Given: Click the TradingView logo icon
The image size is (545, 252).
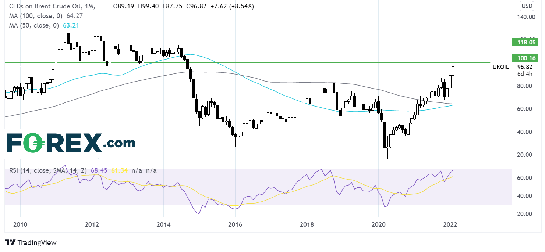Looking at the screenshot, I should tap(10, 242).
